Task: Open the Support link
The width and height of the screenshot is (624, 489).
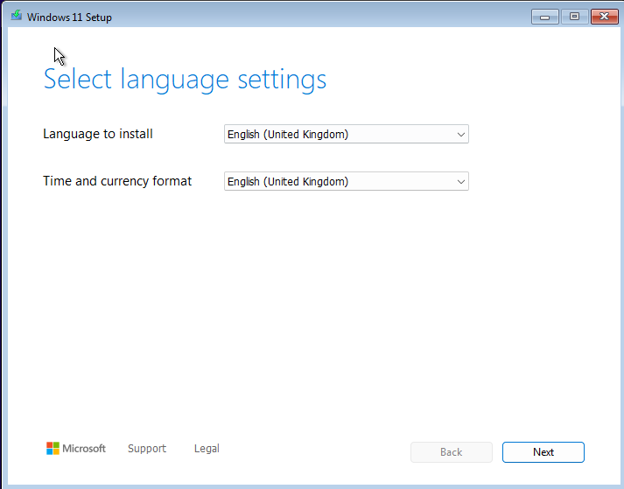Action: (x=146, y=449)
